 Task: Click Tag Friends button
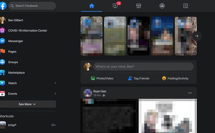[x=139, y=78]
